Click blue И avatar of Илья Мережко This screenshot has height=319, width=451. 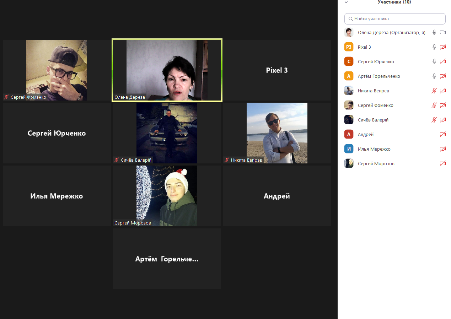[349, 149]
